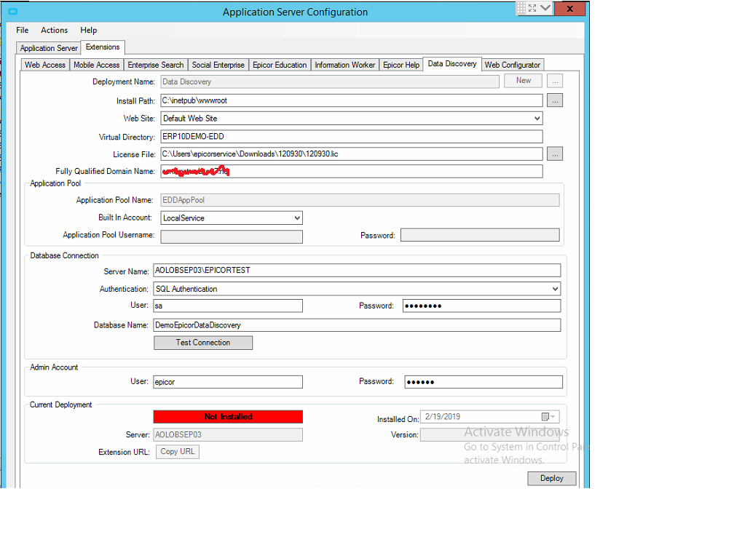
Task: Switch to the Web Access tab
Action: tap(45, 65)
